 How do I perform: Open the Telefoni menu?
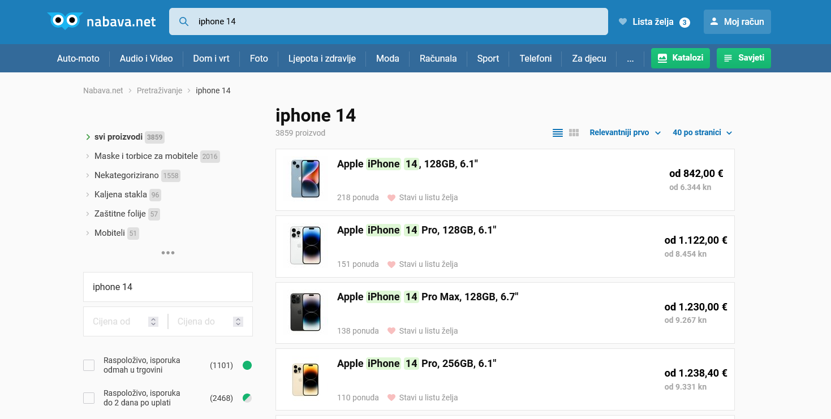coord(535,58)
